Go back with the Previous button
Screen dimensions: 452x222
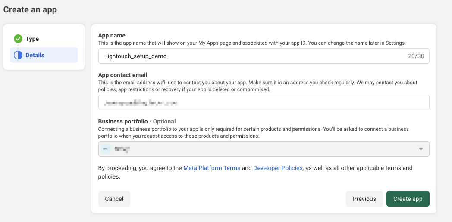[x=364, y=199]
